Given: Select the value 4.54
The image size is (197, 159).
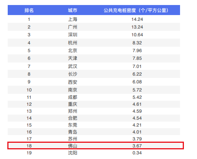Looking at the screenshot, I should [x=137, y=118].
